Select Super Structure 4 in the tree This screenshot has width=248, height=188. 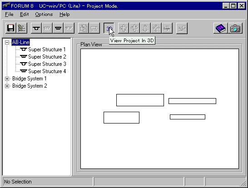pyautogui.click(x=47, y=71)
